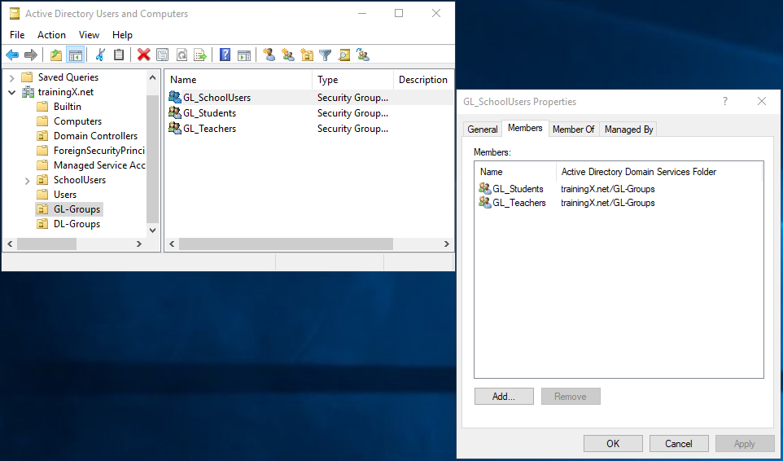Select the Members tab
The image size is (783, 461).
point(525,128)
